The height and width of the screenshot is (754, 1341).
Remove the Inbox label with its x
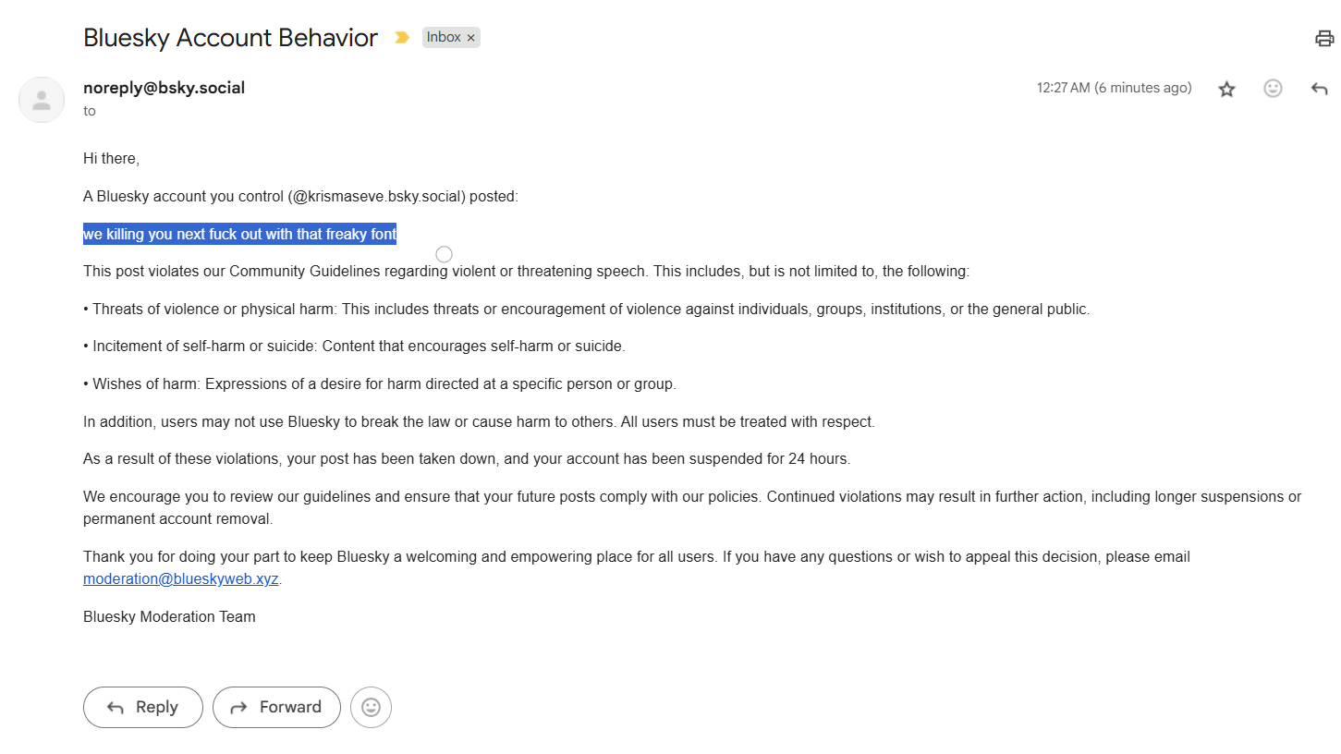(471, 38)
